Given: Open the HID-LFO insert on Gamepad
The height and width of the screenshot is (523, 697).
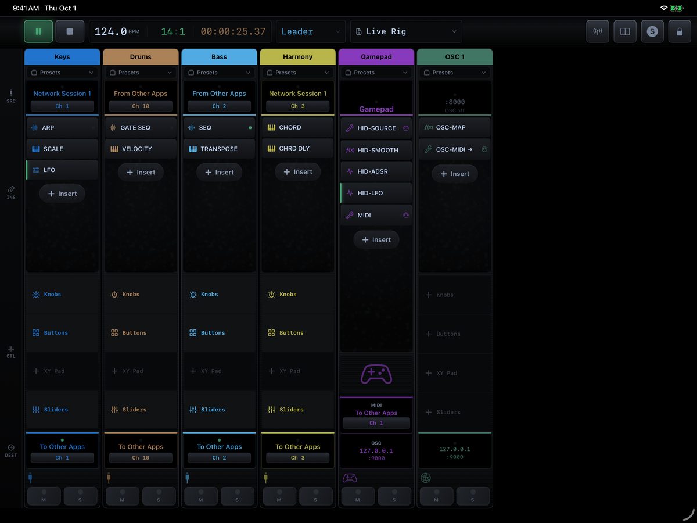Looking at the screenshot, I should (376, 193).
